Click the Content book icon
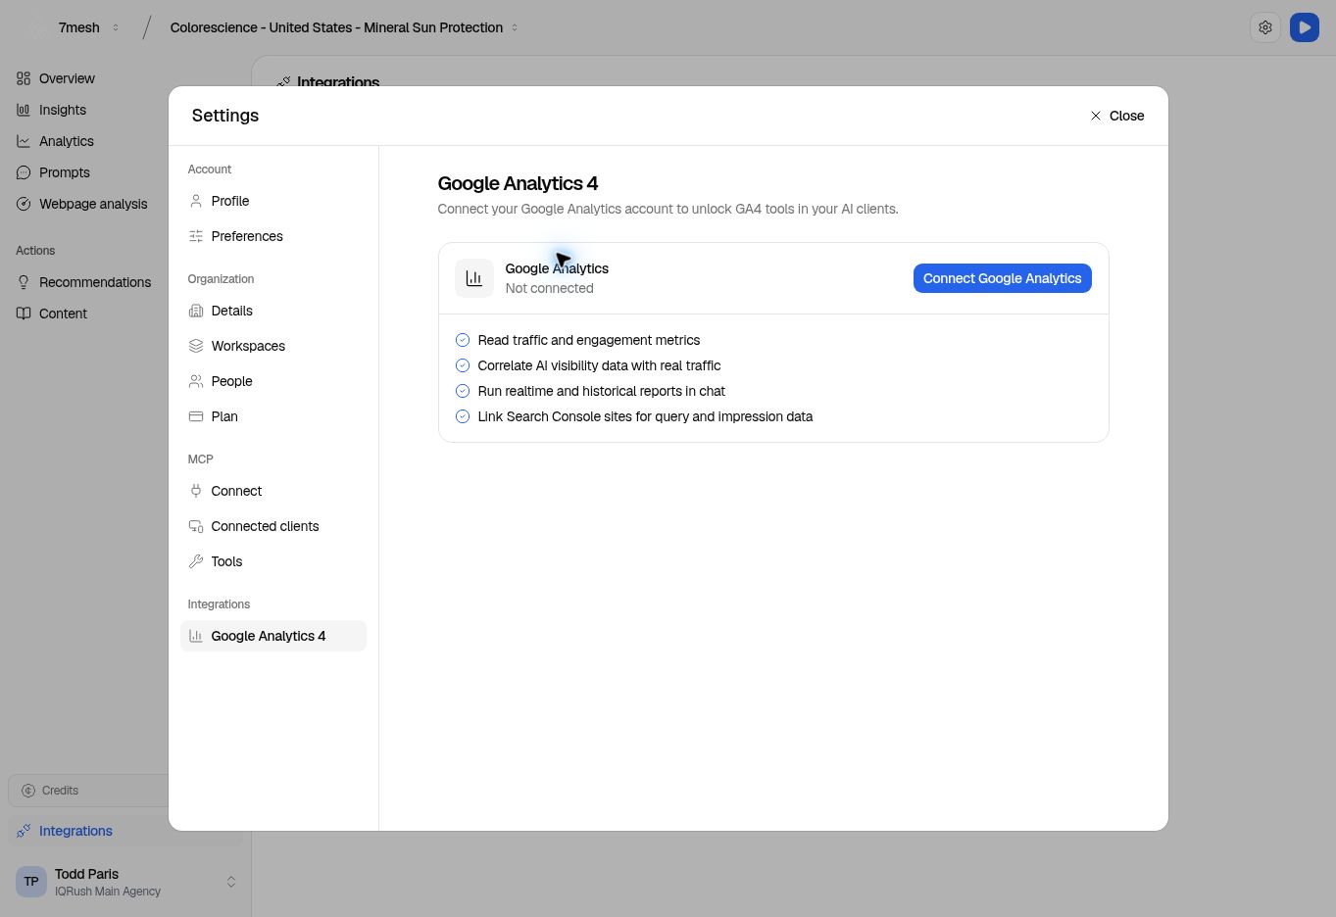The image size is (1336, 917). 24,314
